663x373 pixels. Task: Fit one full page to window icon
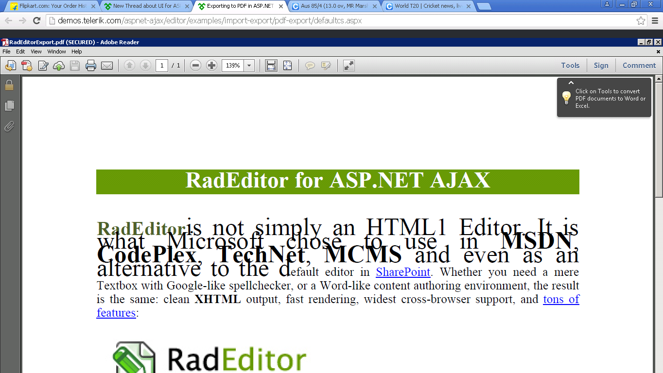click(x=287, y=66)
